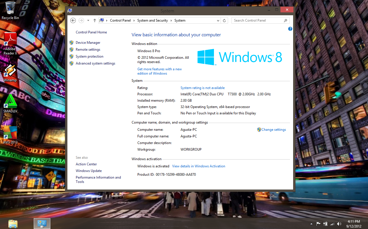This screenshot has width=368, height=229.
Task: Go up one level with Up arrow
Action: (x=95, y=20)
